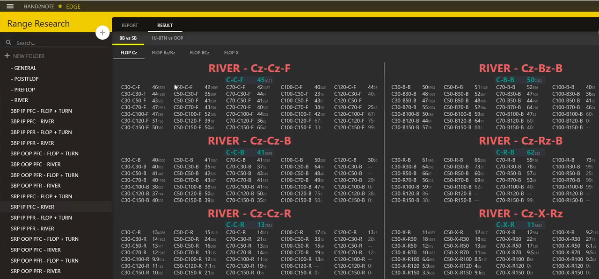Select SRP IP PFC - RIVER
Screen dimensions: 599x279
pos(32,207)
